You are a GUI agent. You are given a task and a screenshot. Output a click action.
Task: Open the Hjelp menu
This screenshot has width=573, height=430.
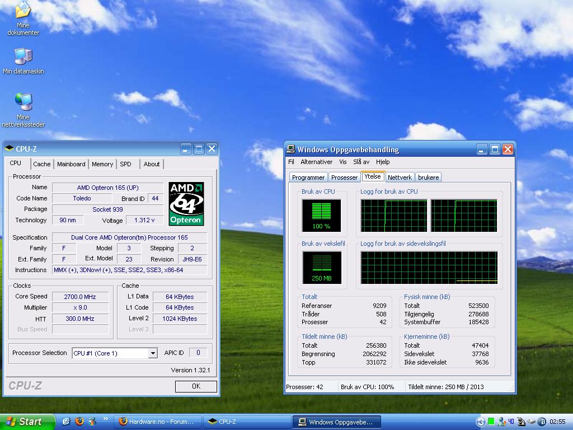(383, 162)
